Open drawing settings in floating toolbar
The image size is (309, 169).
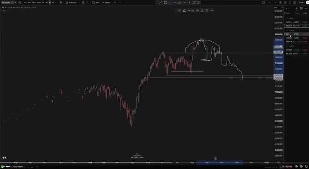point(198,10)
